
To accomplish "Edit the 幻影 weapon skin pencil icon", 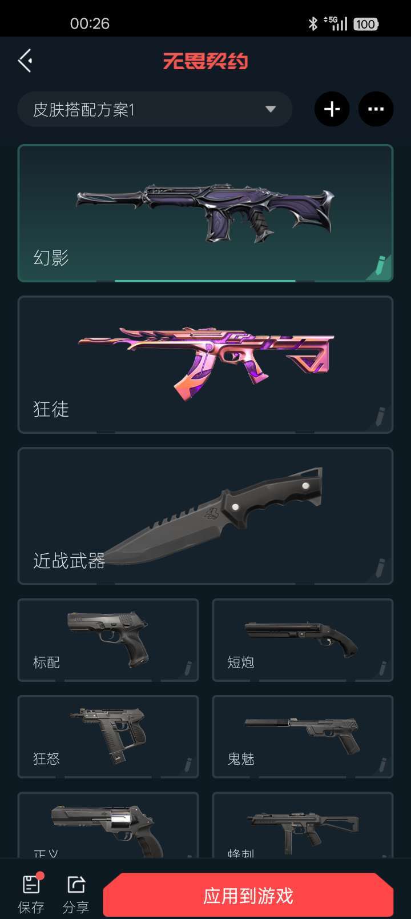I will pos(380,266).
